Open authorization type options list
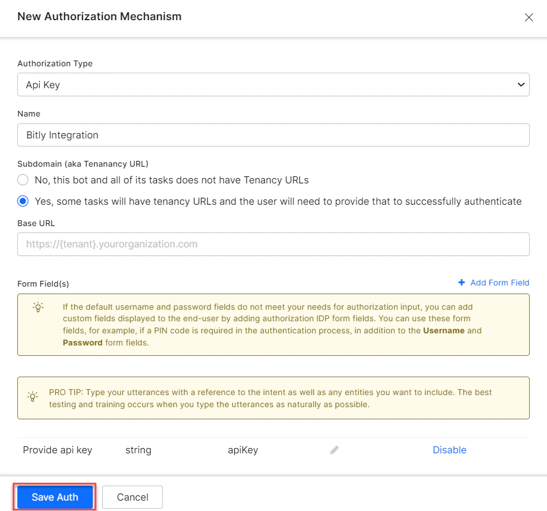This screenshot has height=511, width=547. [x=273, y=84]
